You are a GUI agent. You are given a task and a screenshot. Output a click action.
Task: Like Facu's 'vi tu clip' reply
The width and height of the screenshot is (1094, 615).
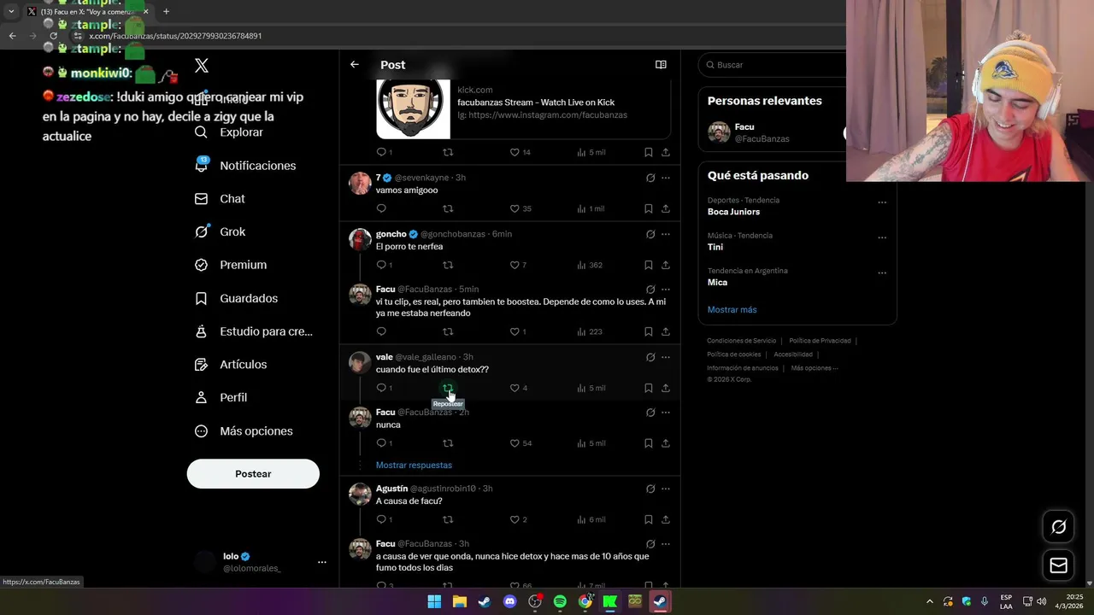coord(515,331)
